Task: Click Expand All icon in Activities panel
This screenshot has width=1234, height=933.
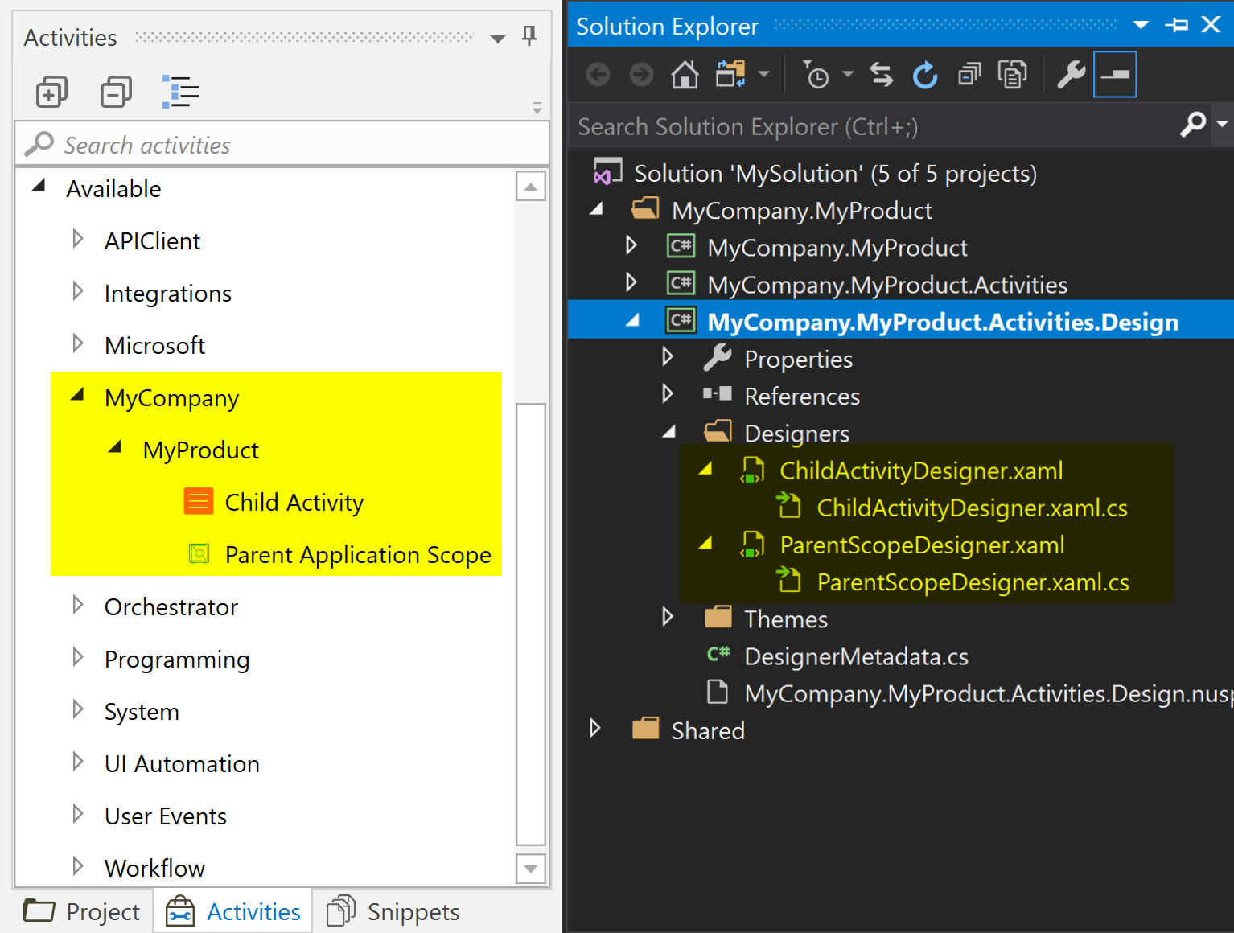Action: [x=51, y=92]
